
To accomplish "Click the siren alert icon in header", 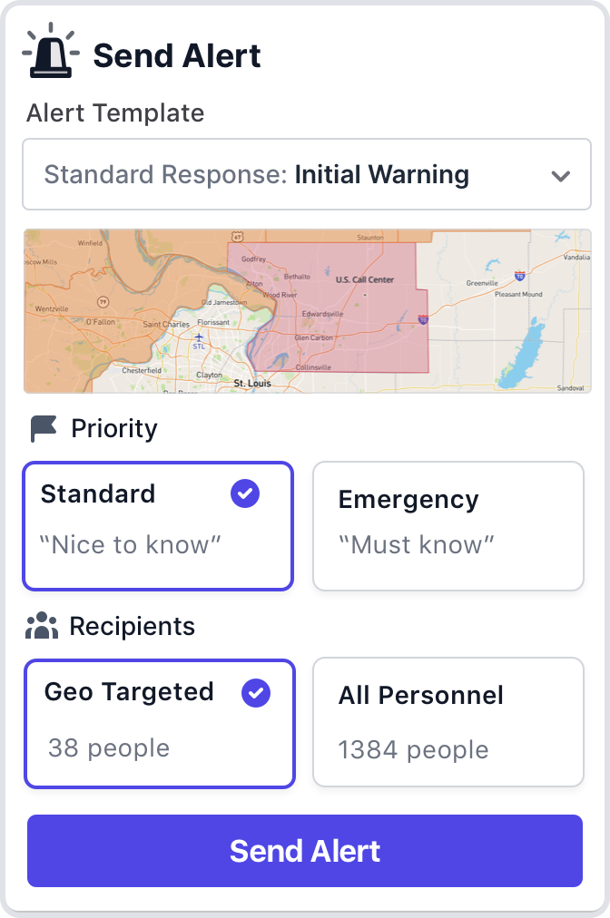I will (x=50, y=53).
